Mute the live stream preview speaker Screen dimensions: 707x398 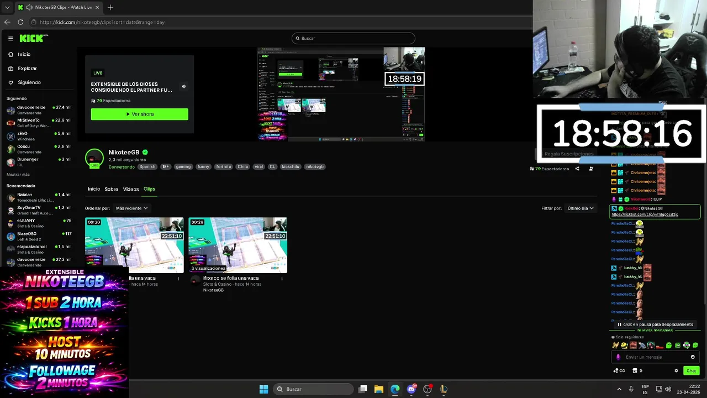(183, 86)
